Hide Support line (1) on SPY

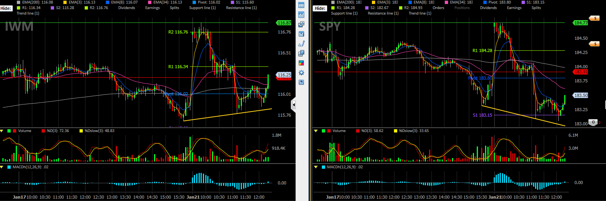pos(344,13)
